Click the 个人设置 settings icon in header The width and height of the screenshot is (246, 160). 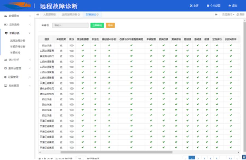click(x=208, y=6)
